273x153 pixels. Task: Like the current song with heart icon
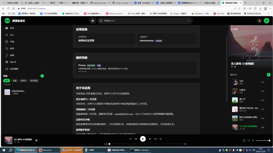pyautogui.click(x=37, y=141)
